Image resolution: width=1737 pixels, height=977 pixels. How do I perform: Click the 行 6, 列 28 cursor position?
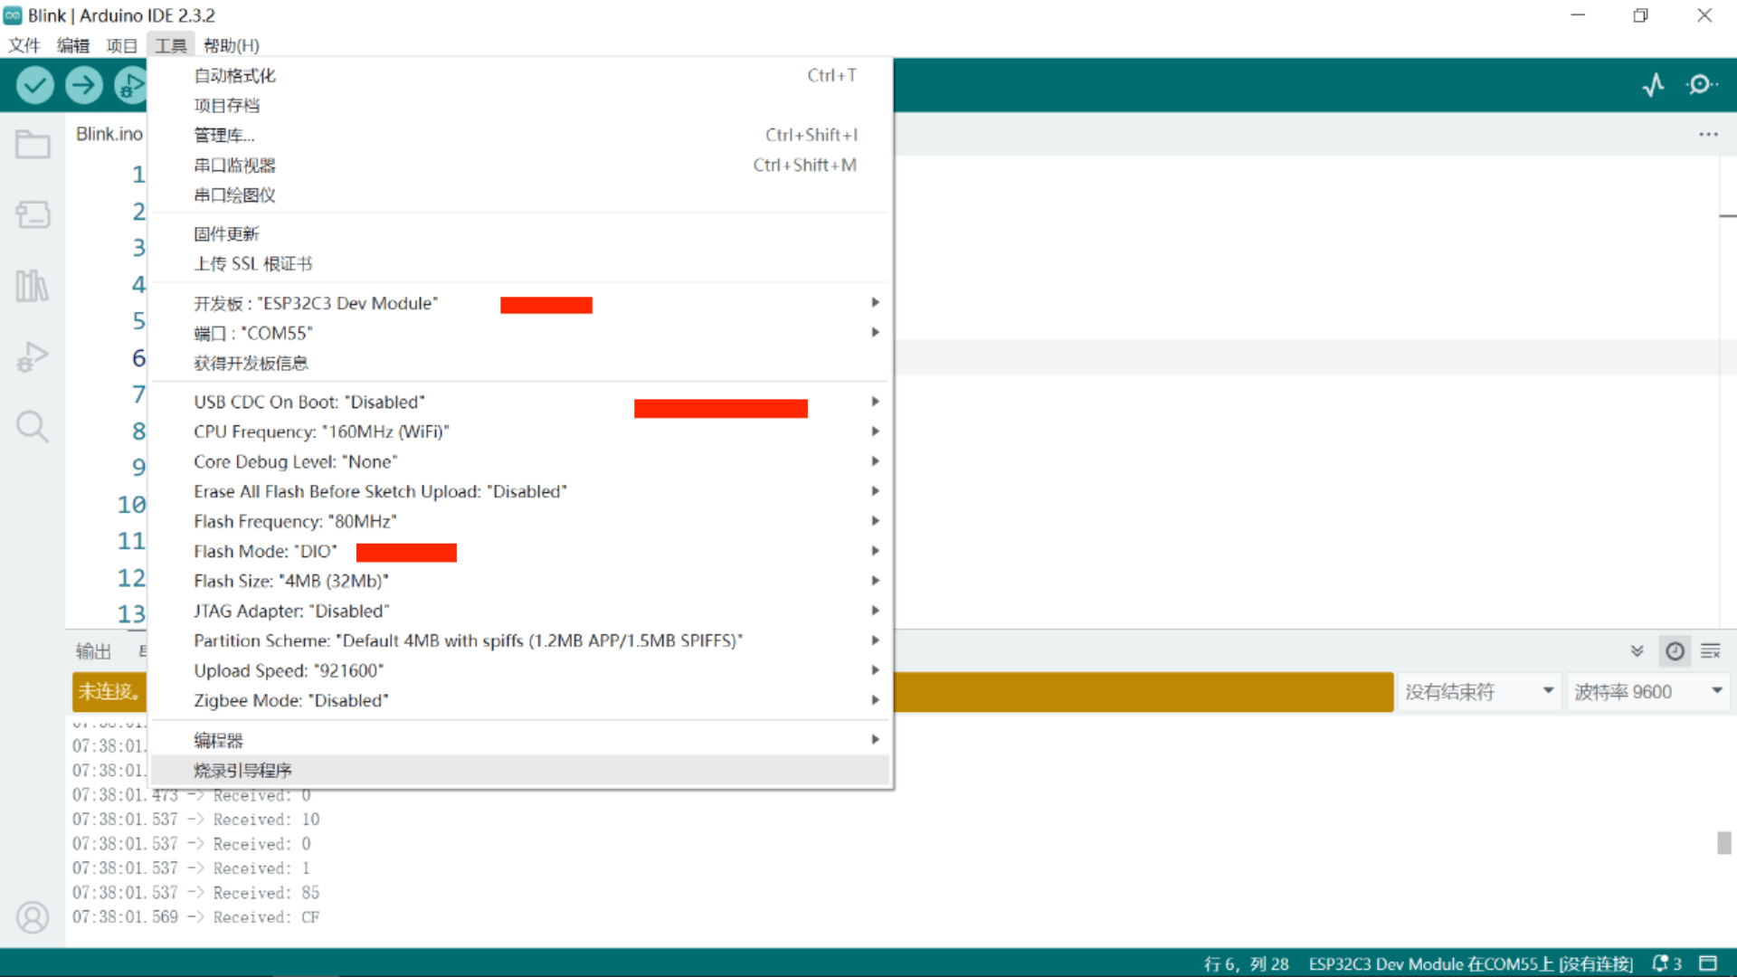[x=1246, y=964]
